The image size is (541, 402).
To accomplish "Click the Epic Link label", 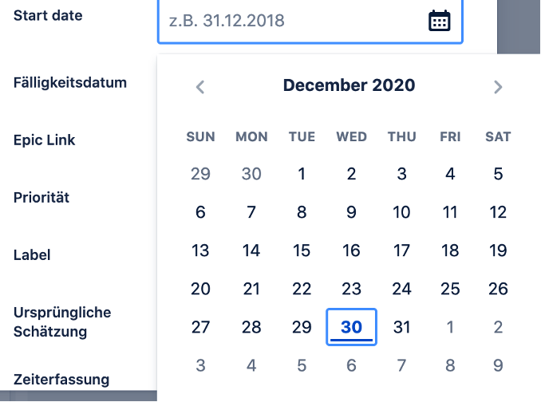I will (x=44, y=140).
